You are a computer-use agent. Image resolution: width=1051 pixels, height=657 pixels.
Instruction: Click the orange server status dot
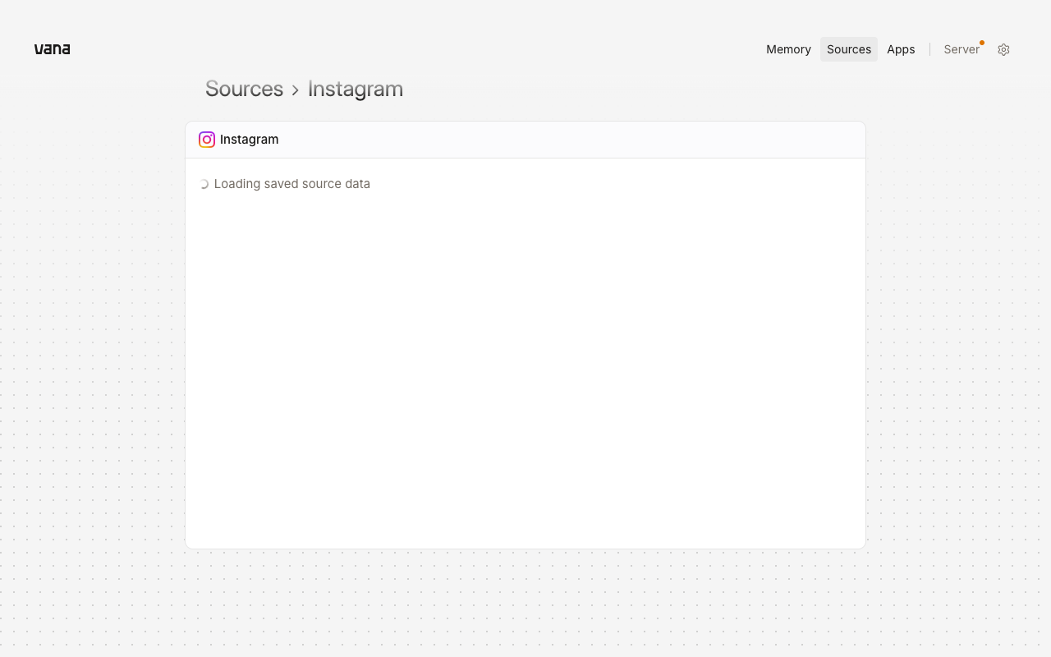[982, 43]
